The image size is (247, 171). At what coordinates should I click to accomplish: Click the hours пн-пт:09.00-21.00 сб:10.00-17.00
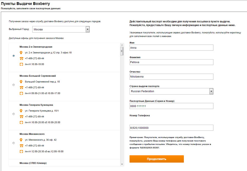pyautogui.click(x=43, y=93)
